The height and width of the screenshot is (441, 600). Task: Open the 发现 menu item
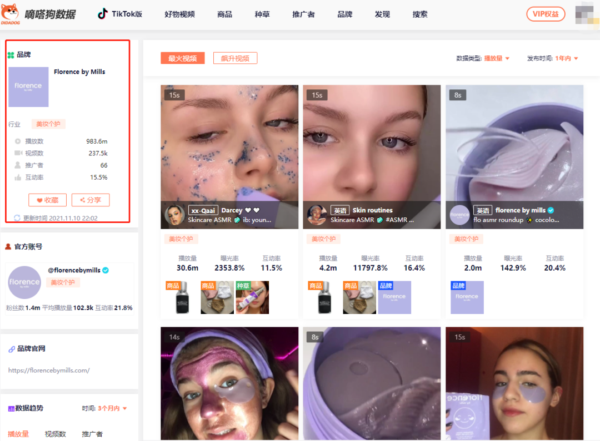(382, 14)
